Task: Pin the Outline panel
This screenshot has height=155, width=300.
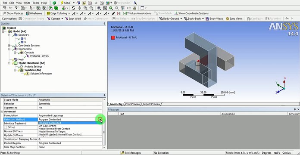Action: tap(104, 24)
